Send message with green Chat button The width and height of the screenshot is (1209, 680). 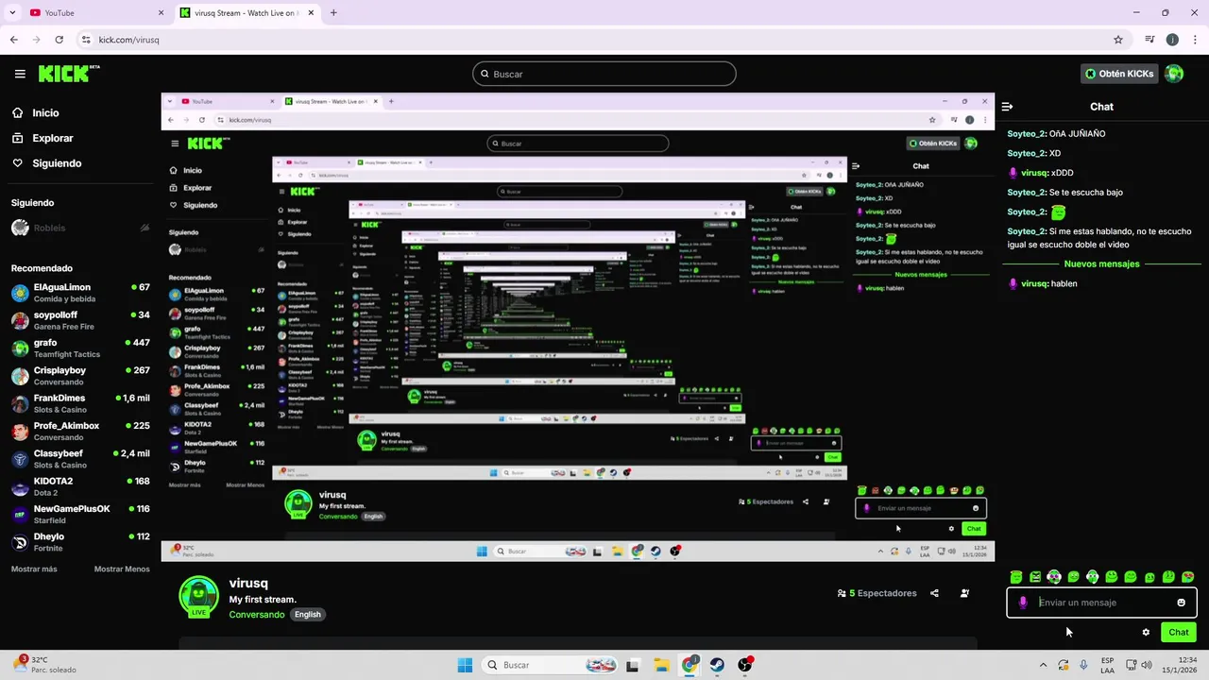1178,633
